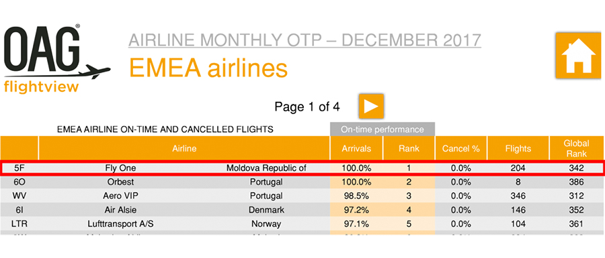This screenshot has width=605, height=258.
Task: Click the 5F airline code cell
Action: [19, 168]
